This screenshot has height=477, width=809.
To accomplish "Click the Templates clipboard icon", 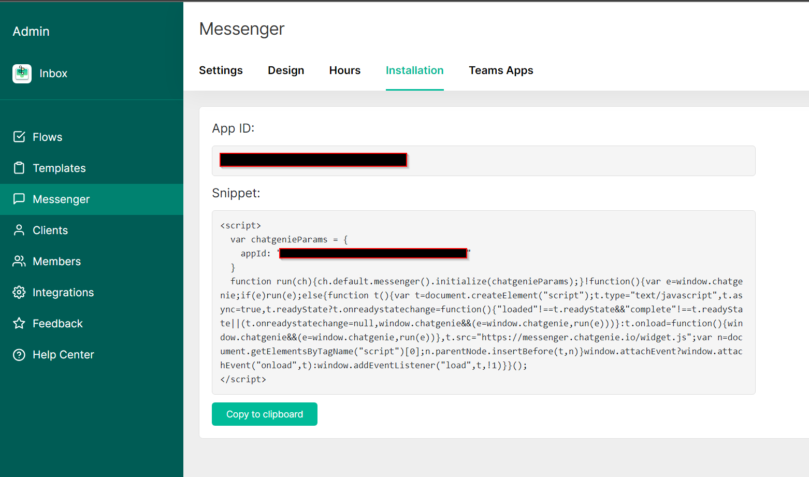I will click(x=19, y=168).
